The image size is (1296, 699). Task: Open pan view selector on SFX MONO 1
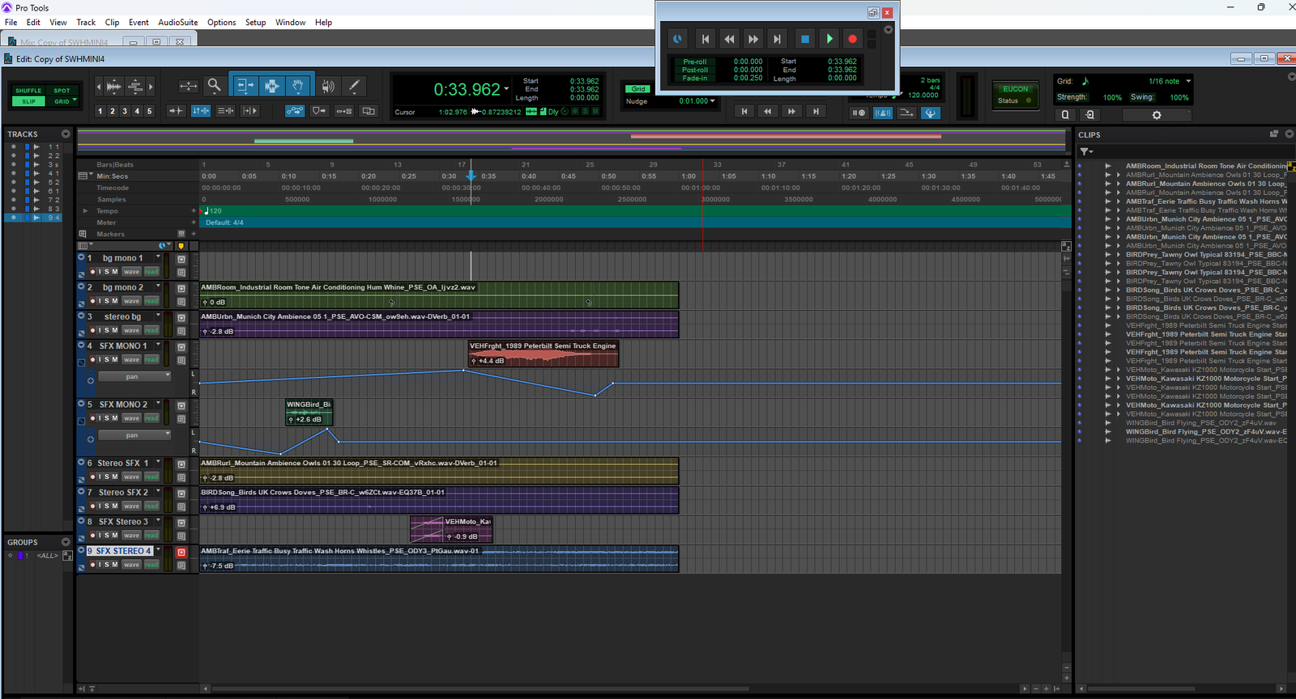click(x=134, y=376)
